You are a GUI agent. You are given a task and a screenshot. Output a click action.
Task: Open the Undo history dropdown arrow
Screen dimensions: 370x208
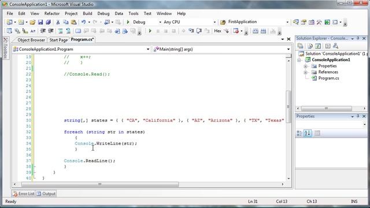(x=89, y=22)
